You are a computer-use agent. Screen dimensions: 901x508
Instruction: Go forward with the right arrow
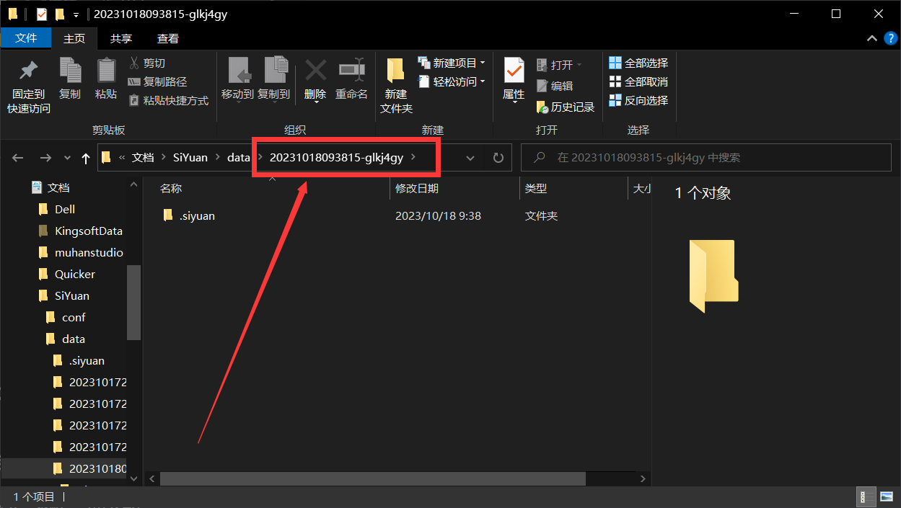[x=45, y=158]
